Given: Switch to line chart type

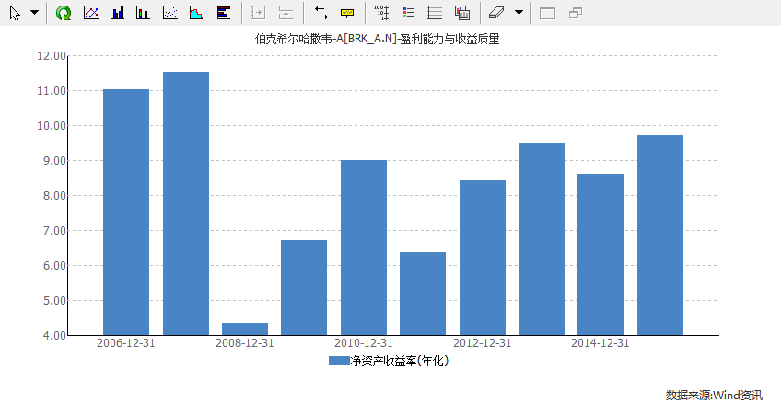Looking at the screenshot, I should coord(90,13).
